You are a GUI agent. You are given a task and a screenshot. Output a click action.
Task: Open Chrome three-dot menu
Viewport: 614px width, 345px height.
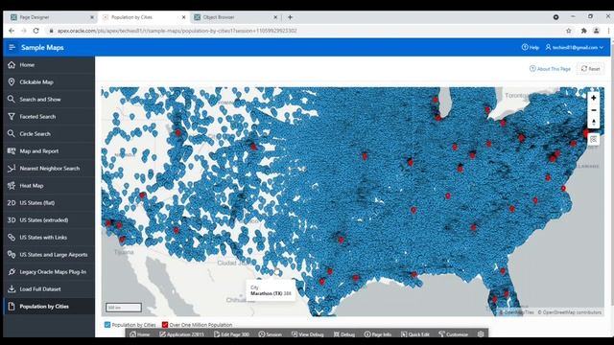pos(609,31)
